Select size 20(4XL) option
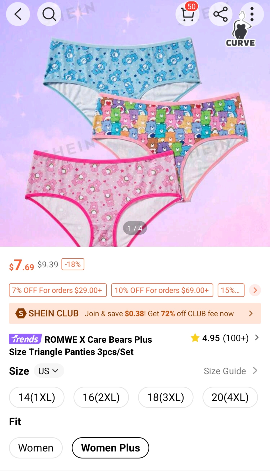Viewport: 270px width, 471px height. coord(230,397)
